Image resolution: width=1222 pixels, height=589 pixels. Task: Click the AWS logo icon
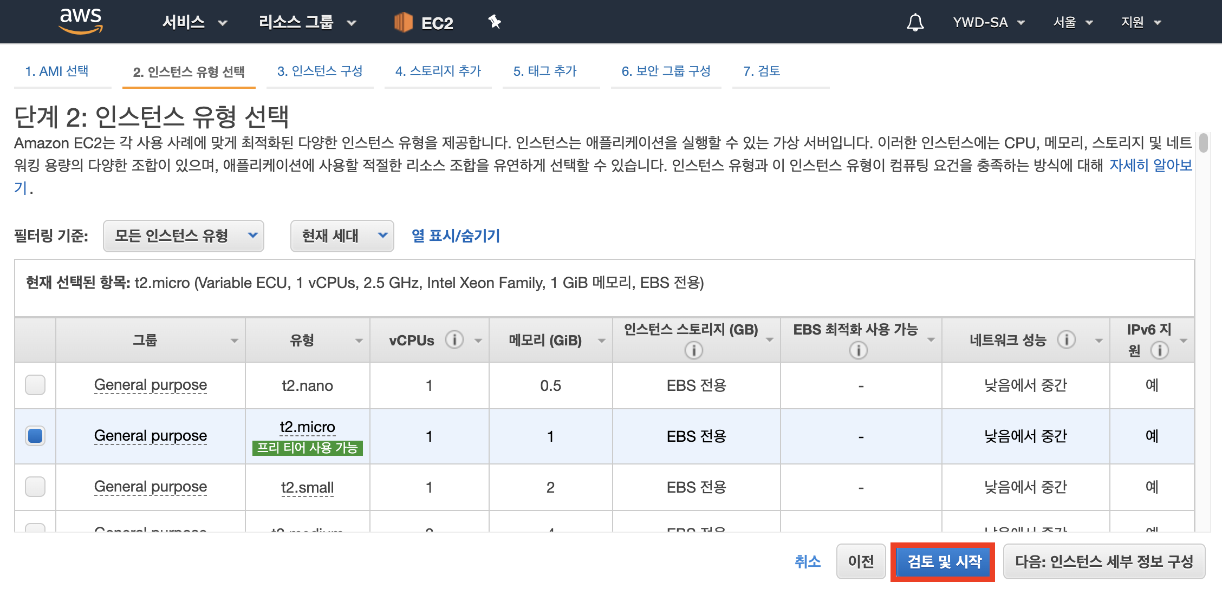(x=81, y=21)
